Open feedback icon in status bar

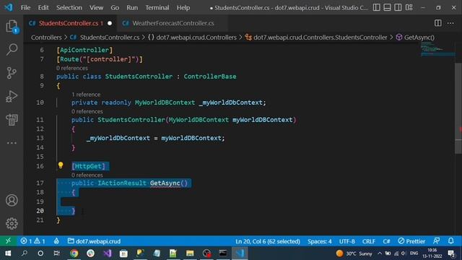coord(437,241)
